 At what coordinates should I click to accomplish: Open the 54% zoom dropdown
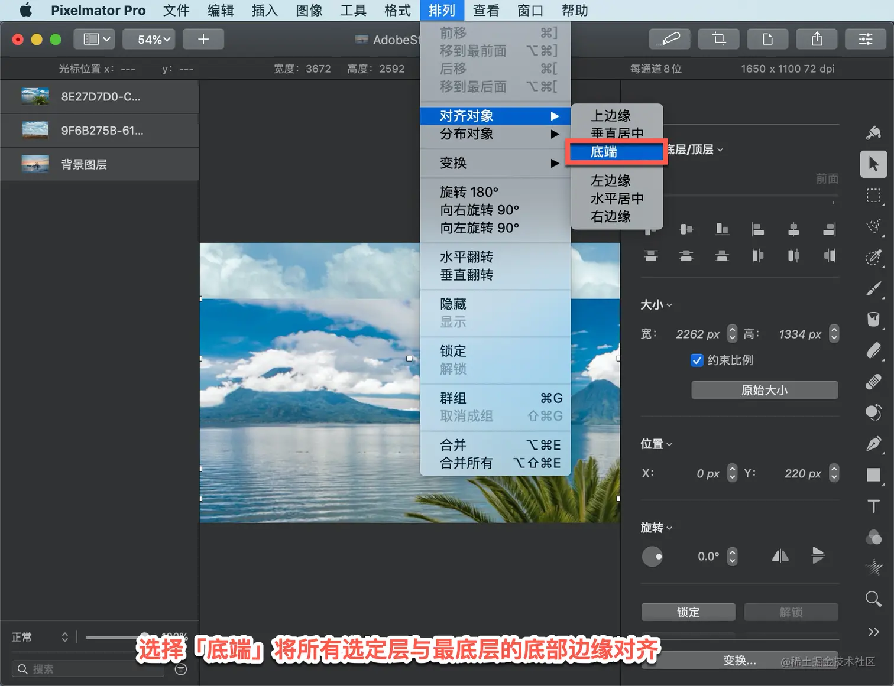[149, 39]
